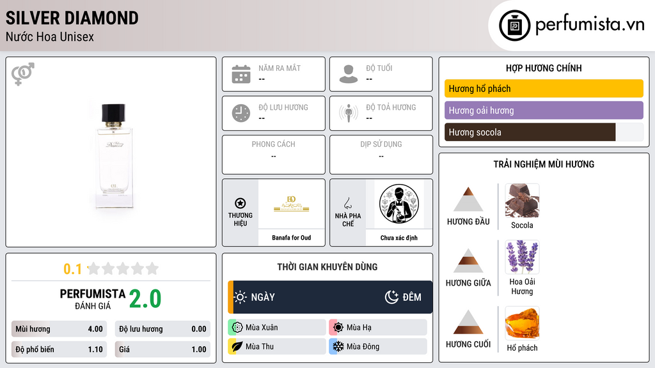Click the Trải nghiệm mùi hương heading
The height and width of the screenshot is (368, 655).
pos(544,164)
